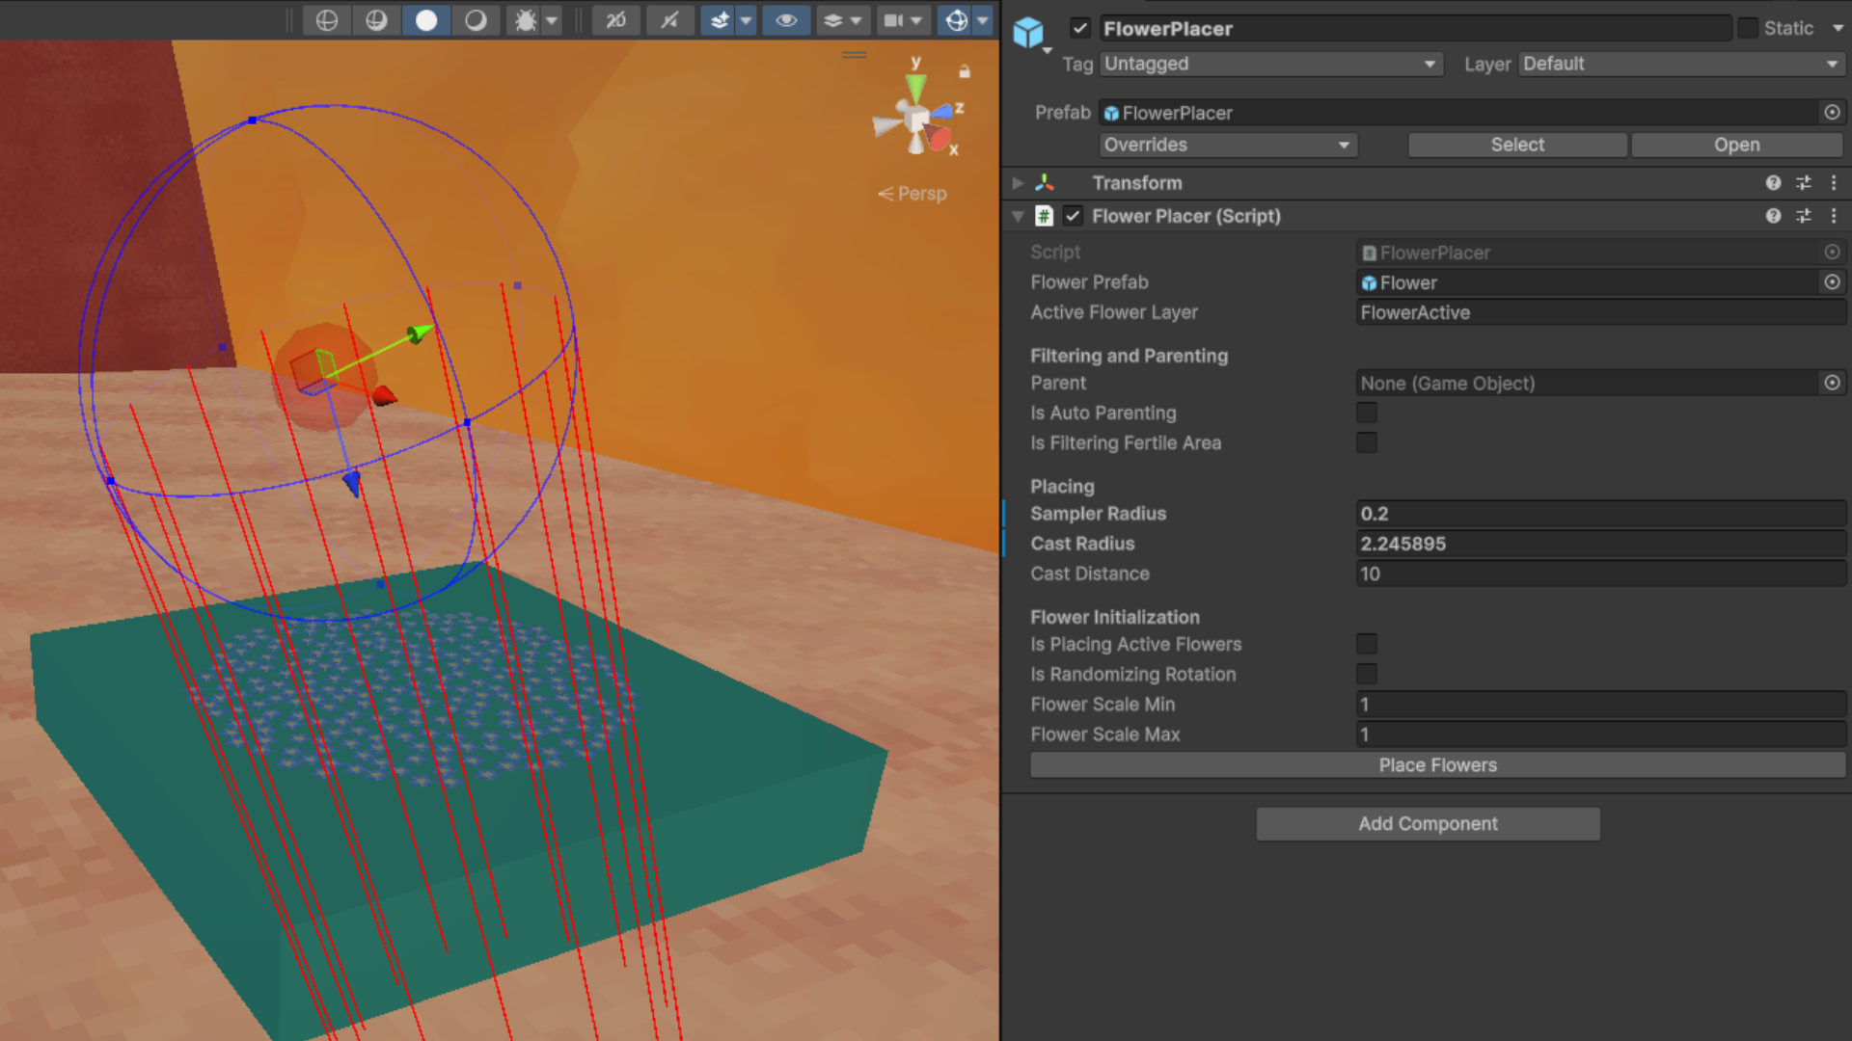The width and height of the screenshot is (1852, 1041).
Task: Open object picker for Parent field
Action: (x=1832, y=383)
